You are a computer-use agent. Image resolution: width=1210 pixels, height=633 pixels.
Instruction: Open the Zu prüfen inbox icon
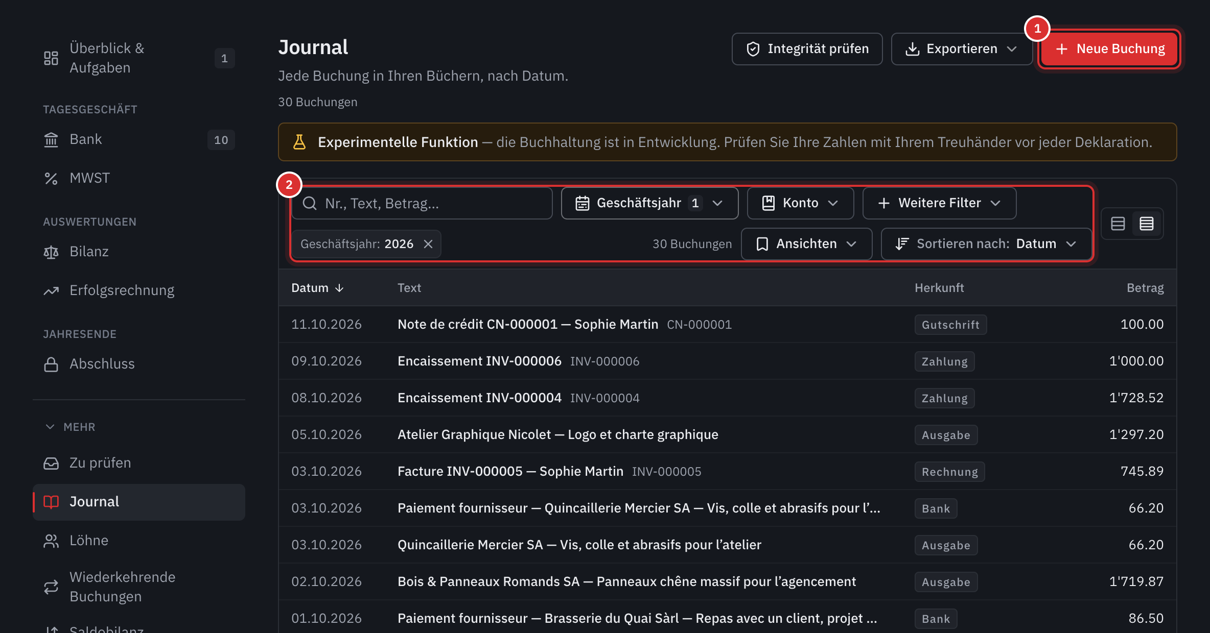[x=51, y=463]
